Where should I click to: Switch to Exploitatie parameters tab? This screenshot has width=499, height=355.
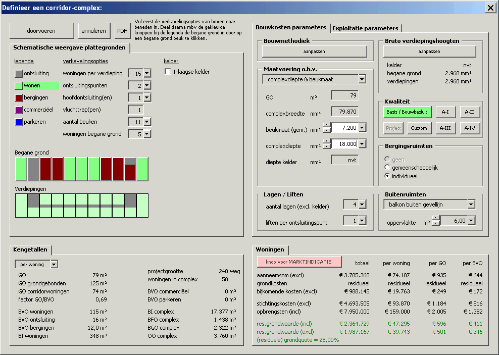(x=366, y=28)
